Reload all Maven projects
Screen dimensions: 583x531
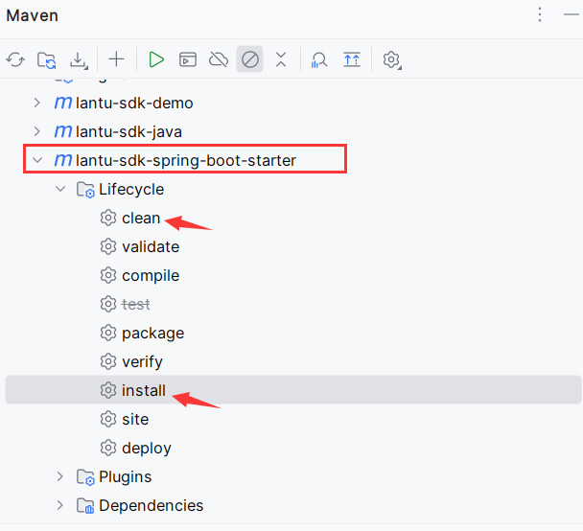coord(15,59)
